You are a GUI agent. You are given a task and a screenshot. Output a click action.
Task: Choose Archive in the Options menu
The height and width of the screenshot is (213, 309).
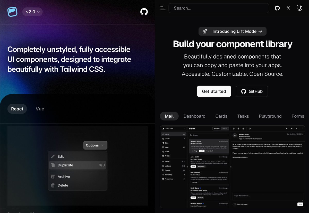click(x=78, y=177)
